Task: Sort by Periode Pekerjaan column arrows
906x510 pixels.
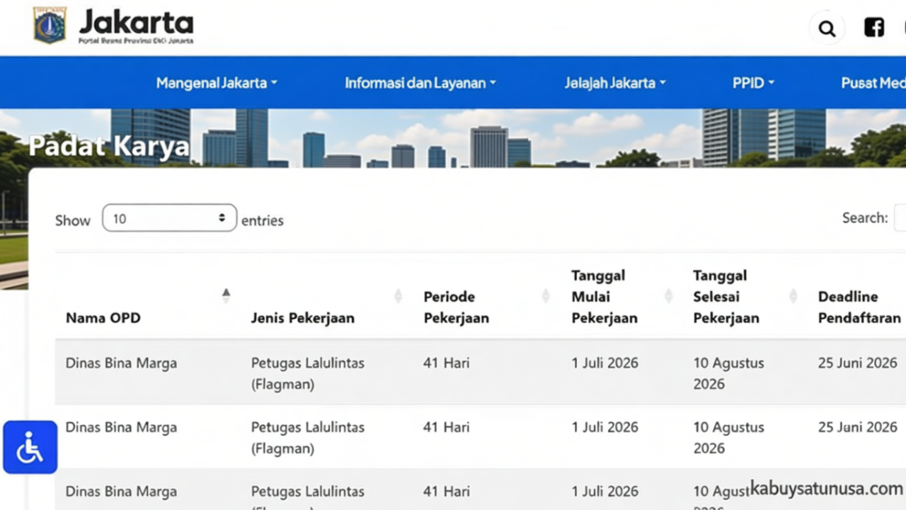Action: (x=546, y=296)
